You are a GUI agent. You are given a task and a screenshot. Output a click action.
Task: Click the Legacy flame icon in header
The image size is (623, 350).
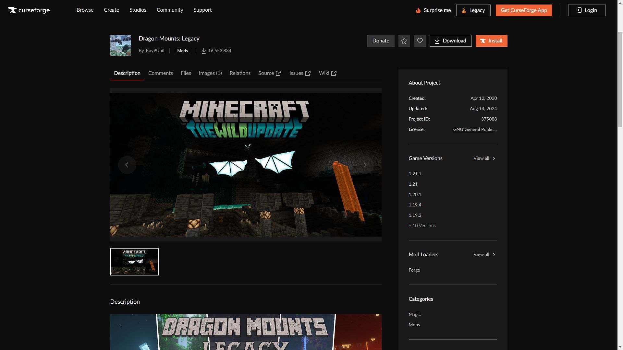pos(463,10)
